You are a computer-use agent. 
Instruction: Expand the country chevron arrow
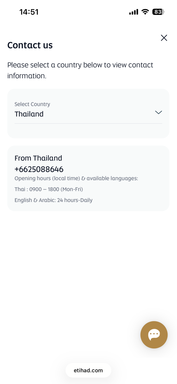pos(158,112)
